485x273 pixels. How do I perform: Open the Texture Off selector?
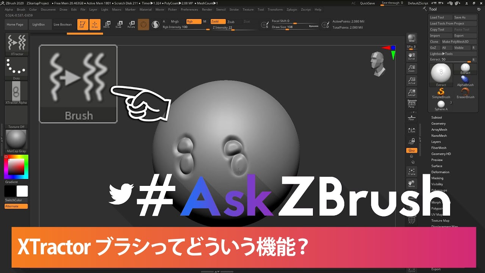(x=16, y=117)
